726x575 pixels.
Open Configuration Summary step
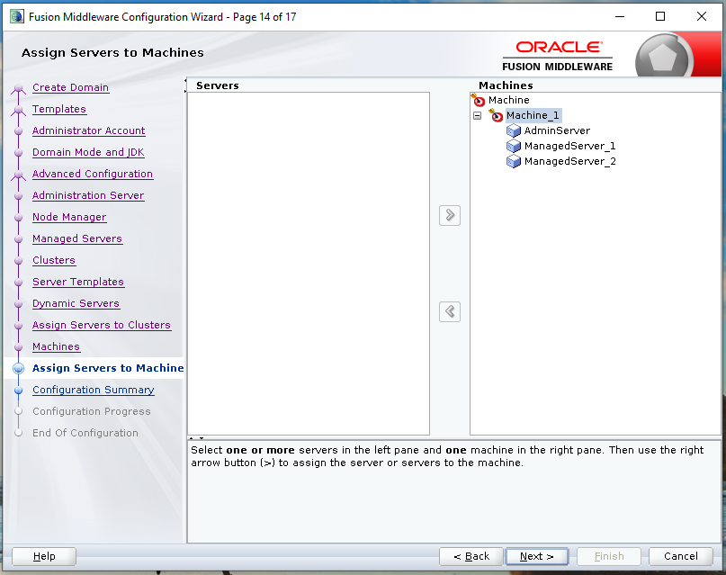(x=93, y=390)
